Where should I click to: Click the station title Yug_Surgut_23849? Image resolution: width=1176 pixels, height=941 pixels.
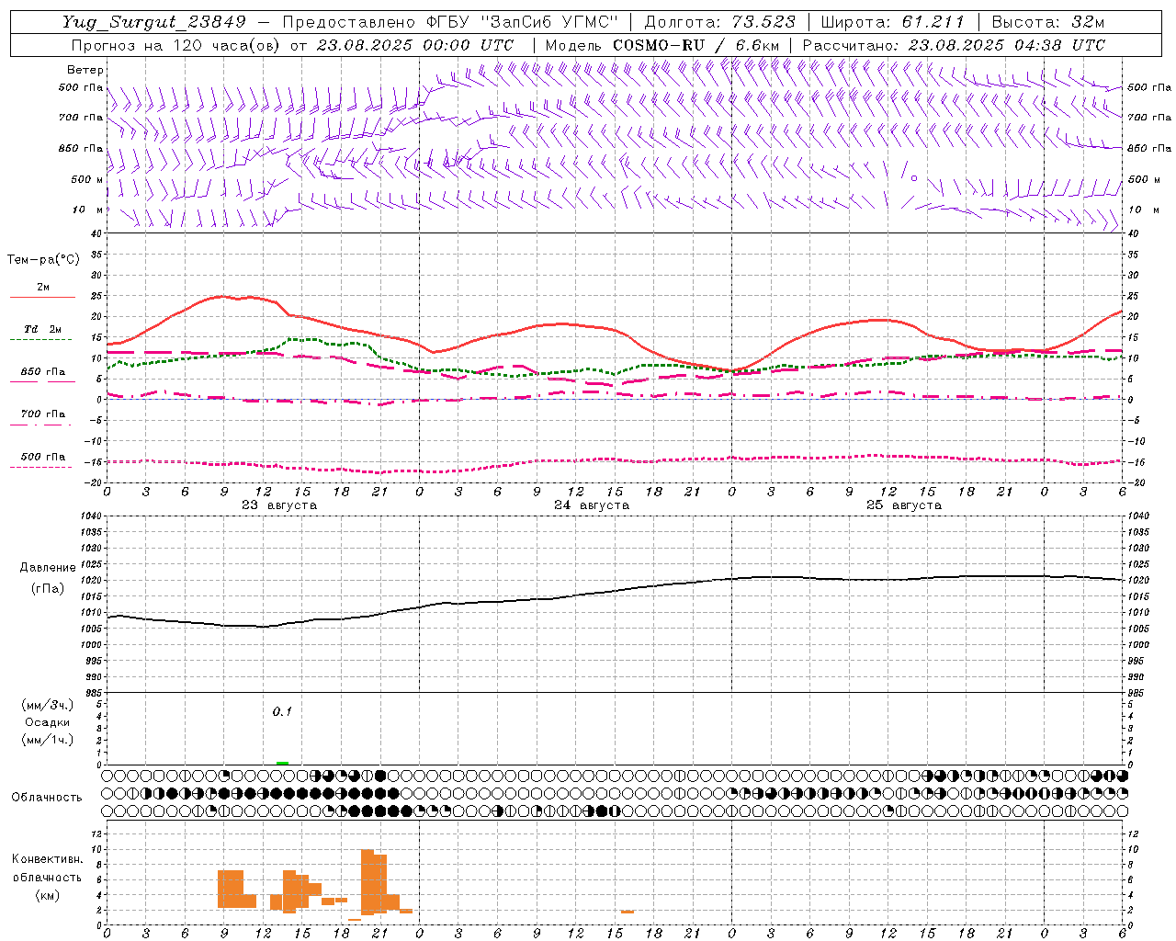click(154, 22)
